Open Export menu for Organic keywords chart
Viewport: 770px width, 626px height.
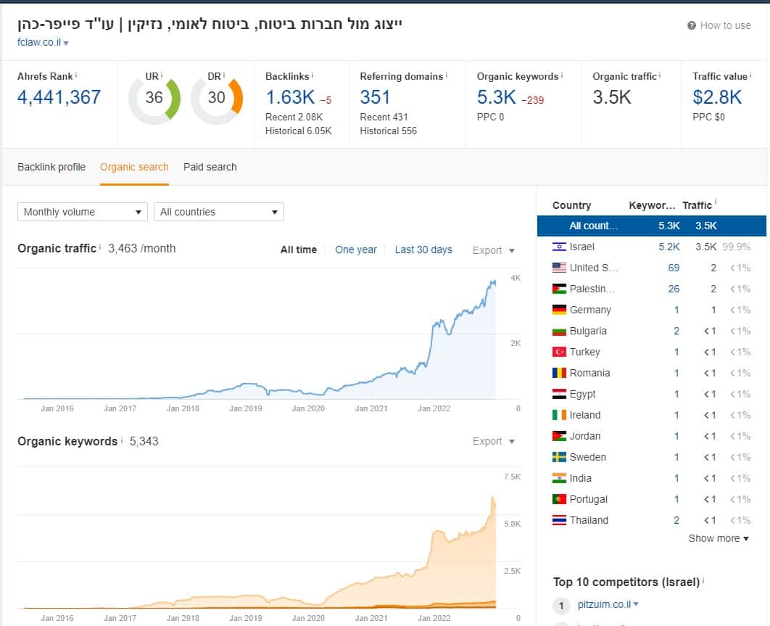[x=493, y=441]
